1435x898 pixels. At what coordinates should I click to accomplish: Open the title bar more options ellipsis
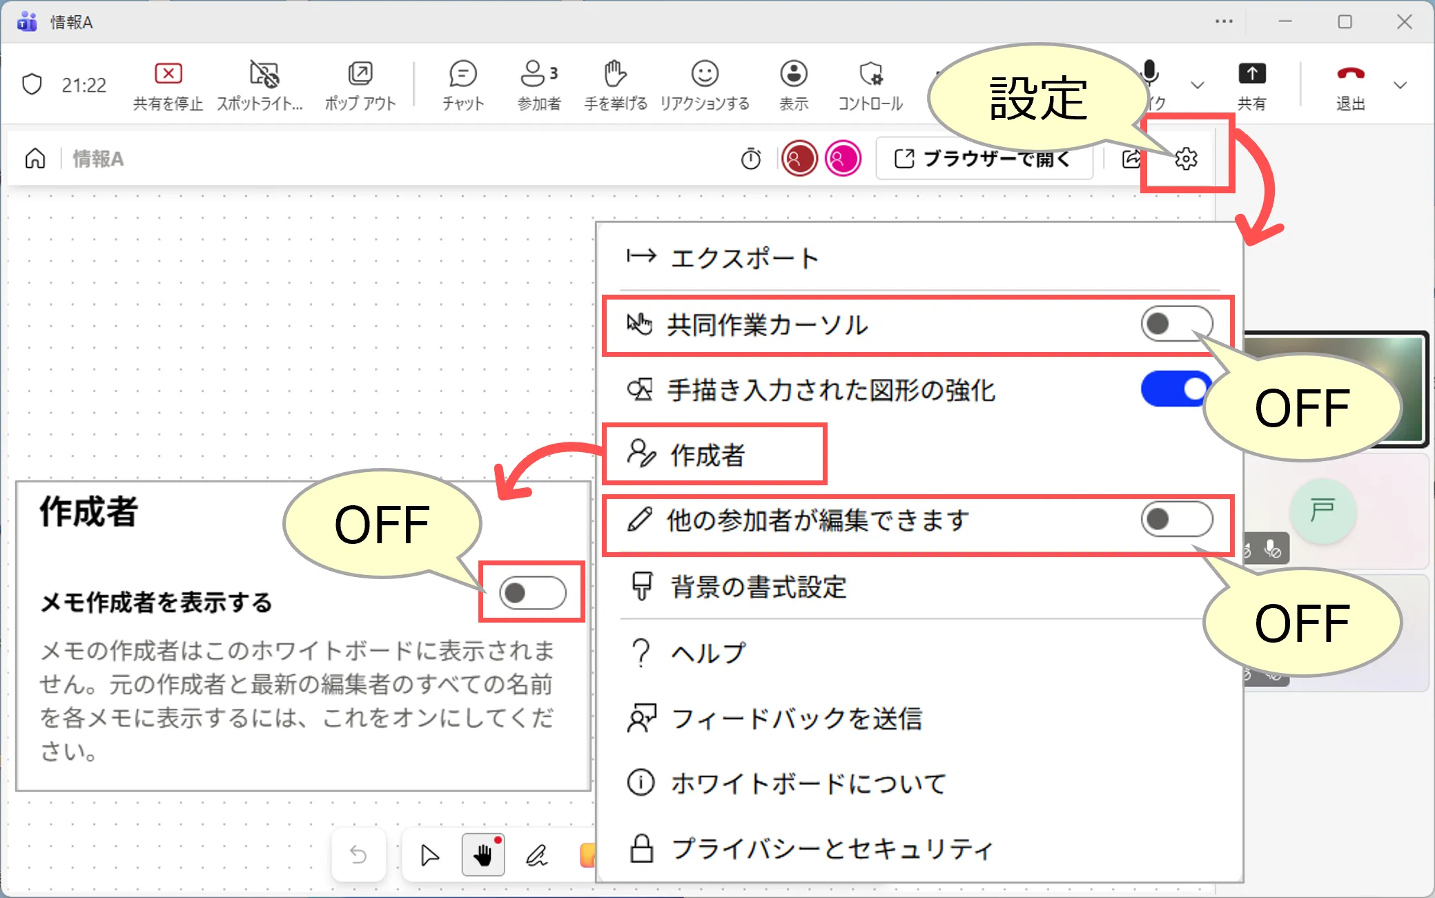pos(1224,22)
